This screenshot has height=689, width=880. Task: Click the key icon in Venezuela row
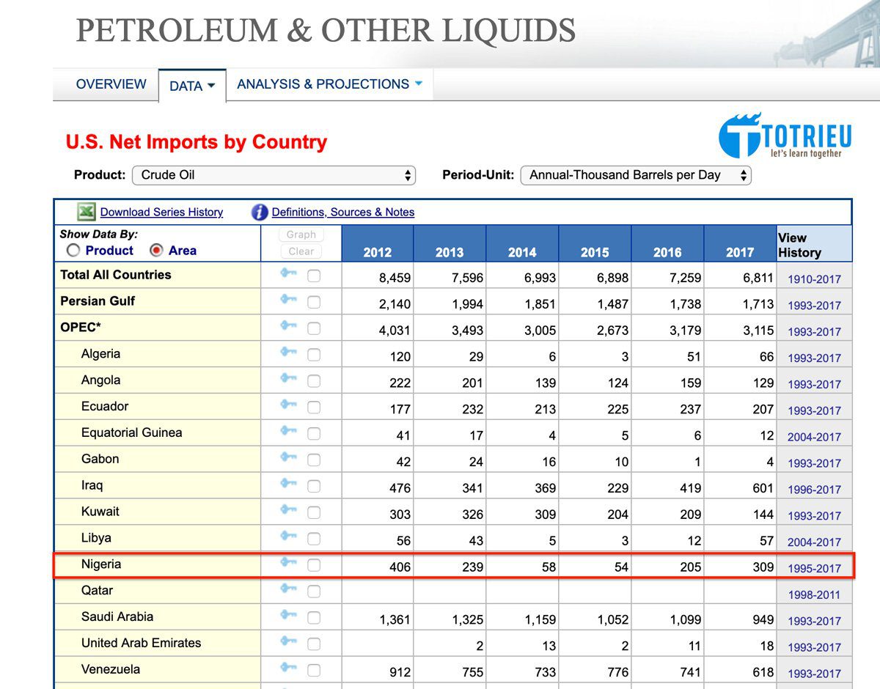point(288,668)
